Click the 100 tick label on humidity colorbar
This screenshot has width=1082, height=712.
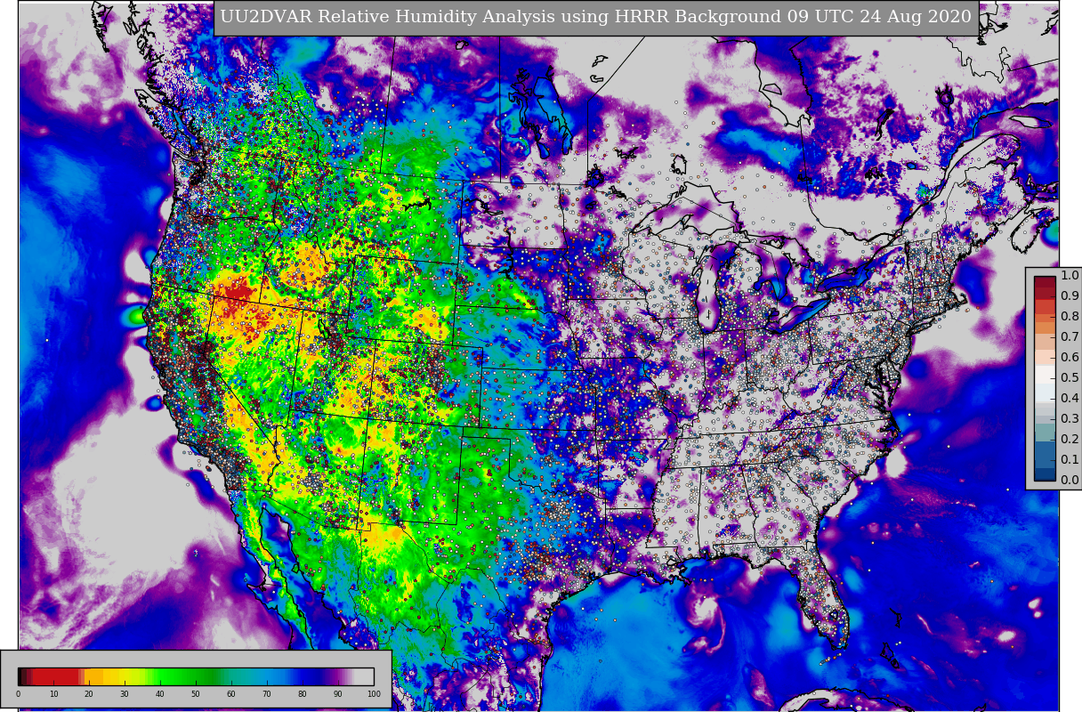[x=374, y=693]
